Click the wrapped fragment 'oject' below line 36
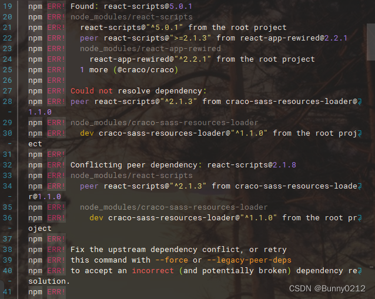The width and height of the screenshot is (375, 299). pyautogui.click(x=40, y=229)
